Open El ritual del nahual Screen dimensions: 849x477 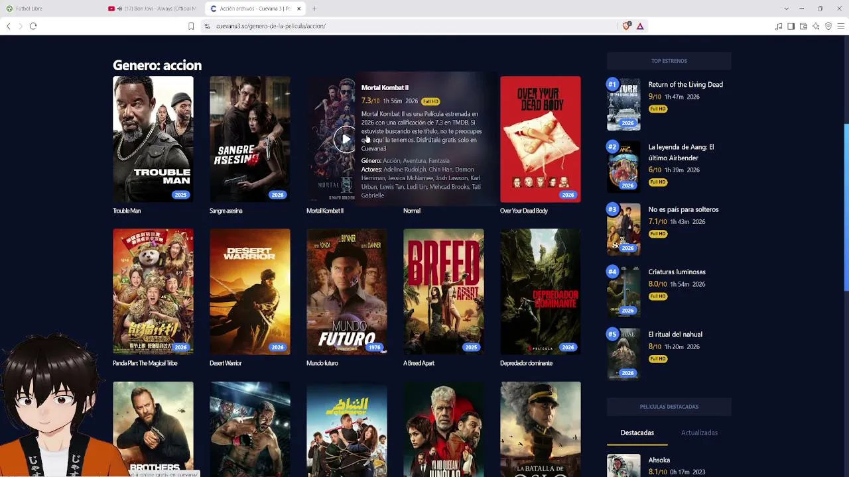pyautogui.click(x=675, y=335)
